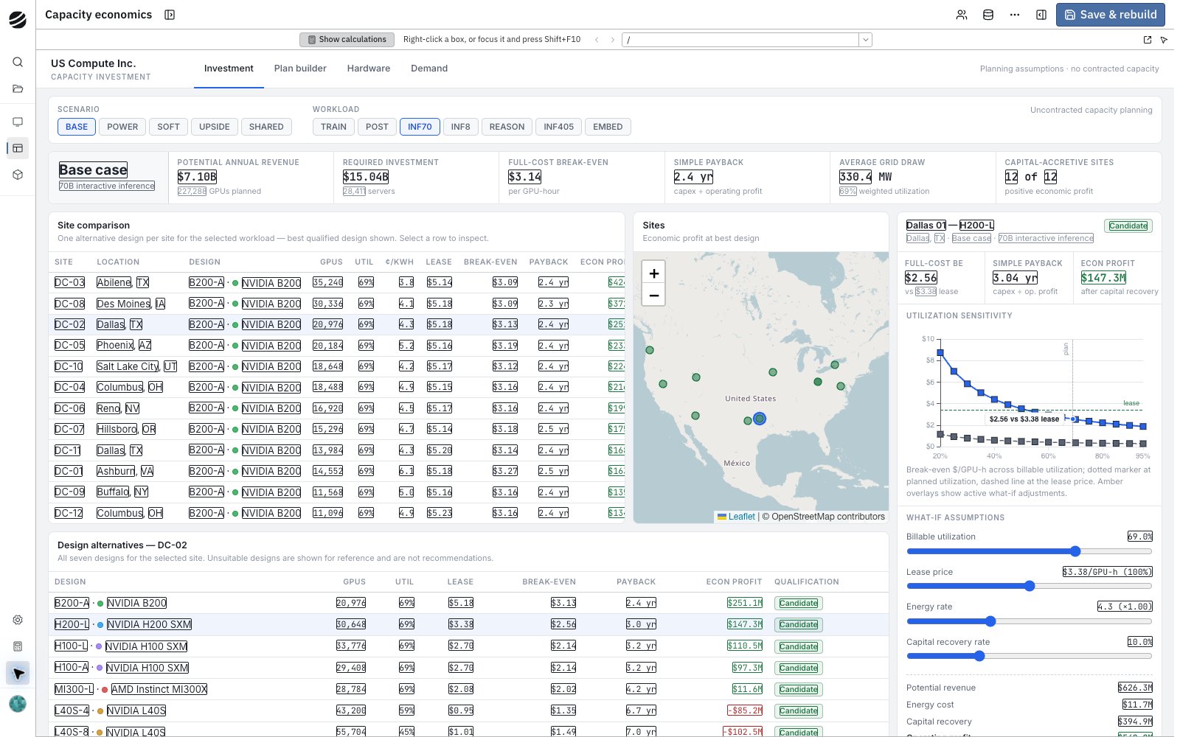The width and height of the screenshot is (1180, 737).
Task: Sort by the BREAK-EVEN column in Site comparison
Action: click(x=490, y=262)
